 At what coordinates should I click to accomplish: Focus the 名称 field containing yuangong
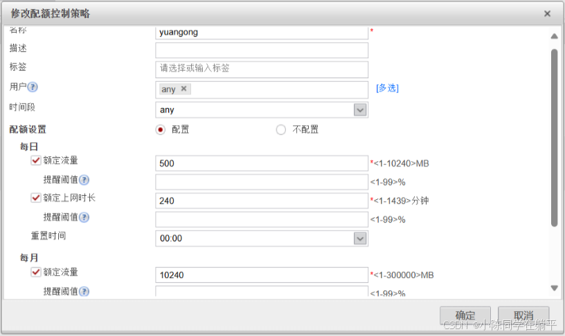262,32
